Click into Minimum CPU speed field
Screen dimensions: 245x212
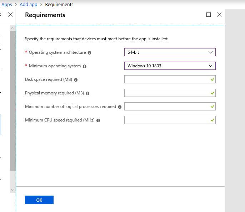point(167,120)
